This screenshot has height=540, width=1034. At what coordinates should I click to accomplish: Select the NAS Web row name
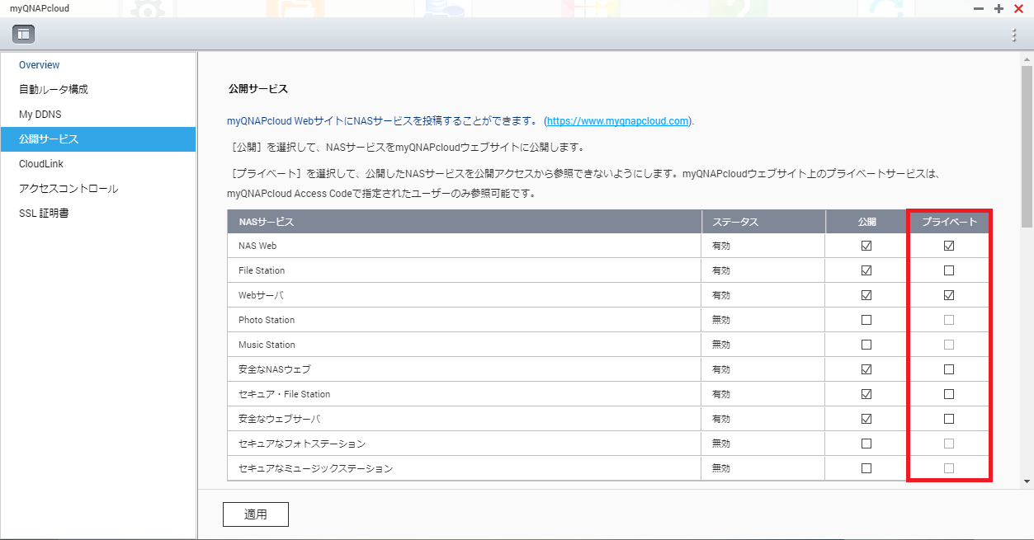pos(257,246)
